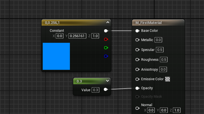Click the disabled Opacity Mask pin
The width and height of the screenshot is (204, 114).
pos(138,97)
